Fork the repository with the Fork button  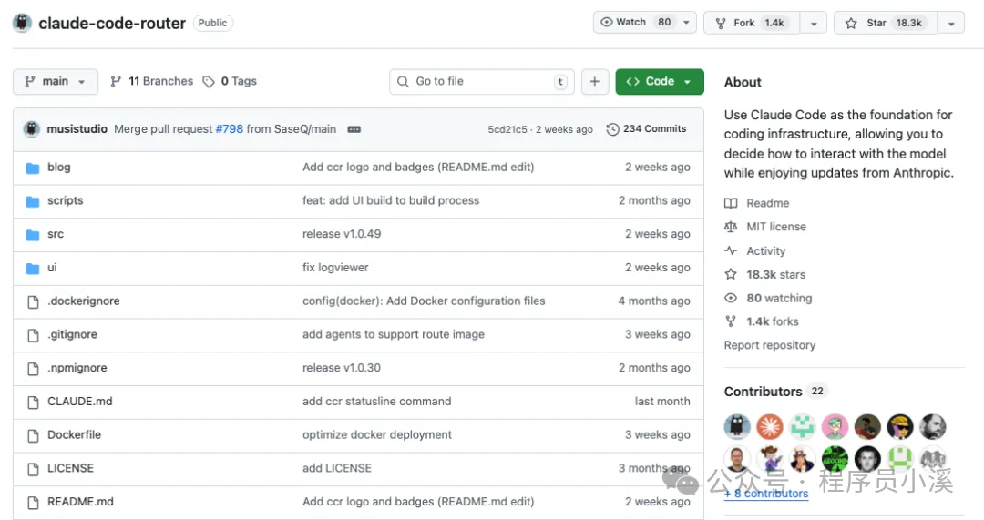point(752,23)
